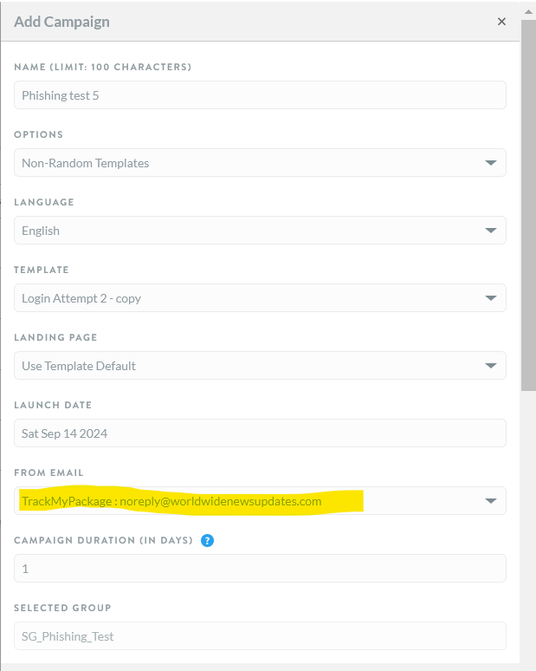Click the Template dropdown caret arrow
This screenshot has width=536, height=671.
pyautogui.click(x=491, y=298)
